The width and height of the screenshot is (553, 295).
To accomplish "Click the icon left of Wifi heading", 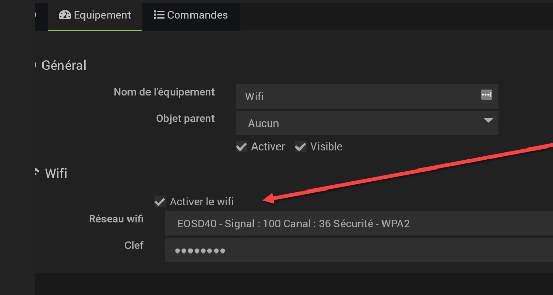I will tap(36, 173).
